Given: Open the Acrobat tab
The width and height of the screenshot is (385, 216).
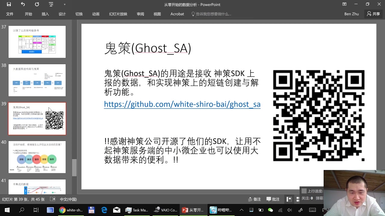Looking at the screenshot, I should coord(177,14).
